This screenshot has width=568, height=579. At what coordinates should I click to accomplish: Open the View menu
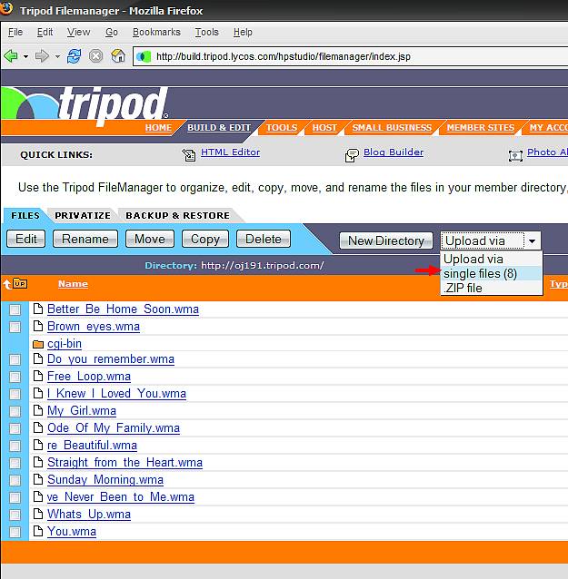tap(78, 32)
